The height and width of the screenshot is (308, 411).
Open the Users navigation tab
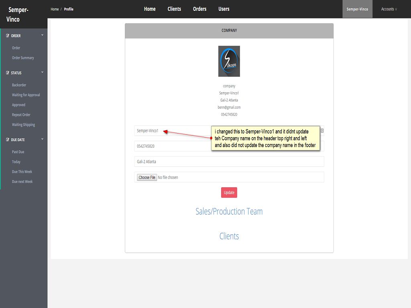click(224, 9)
